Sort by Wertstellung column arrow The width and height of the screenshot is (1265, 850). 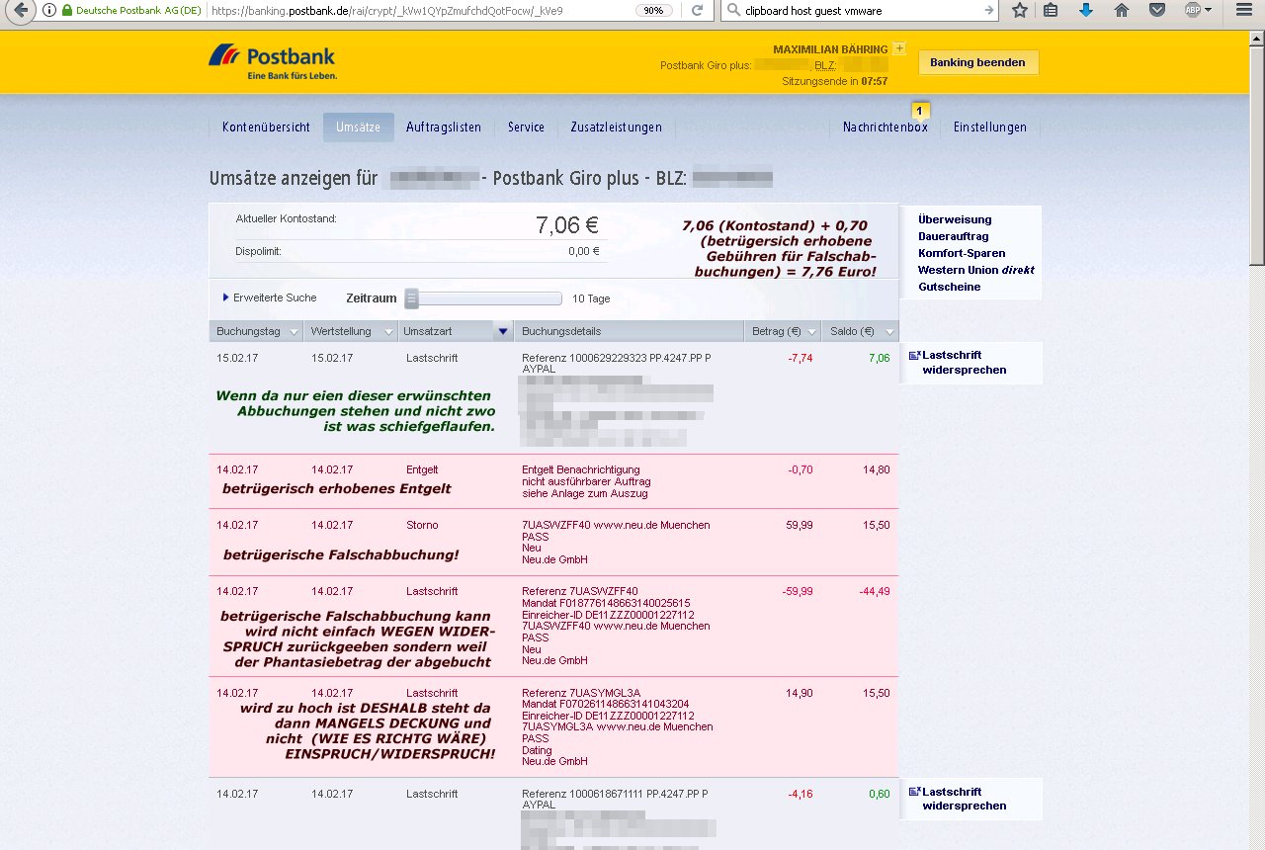387,332
